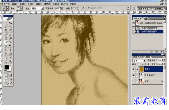Image resolution: width=169 pixels, height=110 pixels.
Task: Select the Dodge tool
Action: (x=10, y=45)
